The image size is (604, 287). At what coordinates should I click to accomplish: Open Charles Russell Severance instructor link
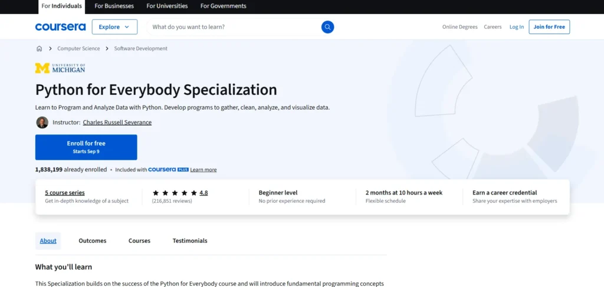coord(117,123)
